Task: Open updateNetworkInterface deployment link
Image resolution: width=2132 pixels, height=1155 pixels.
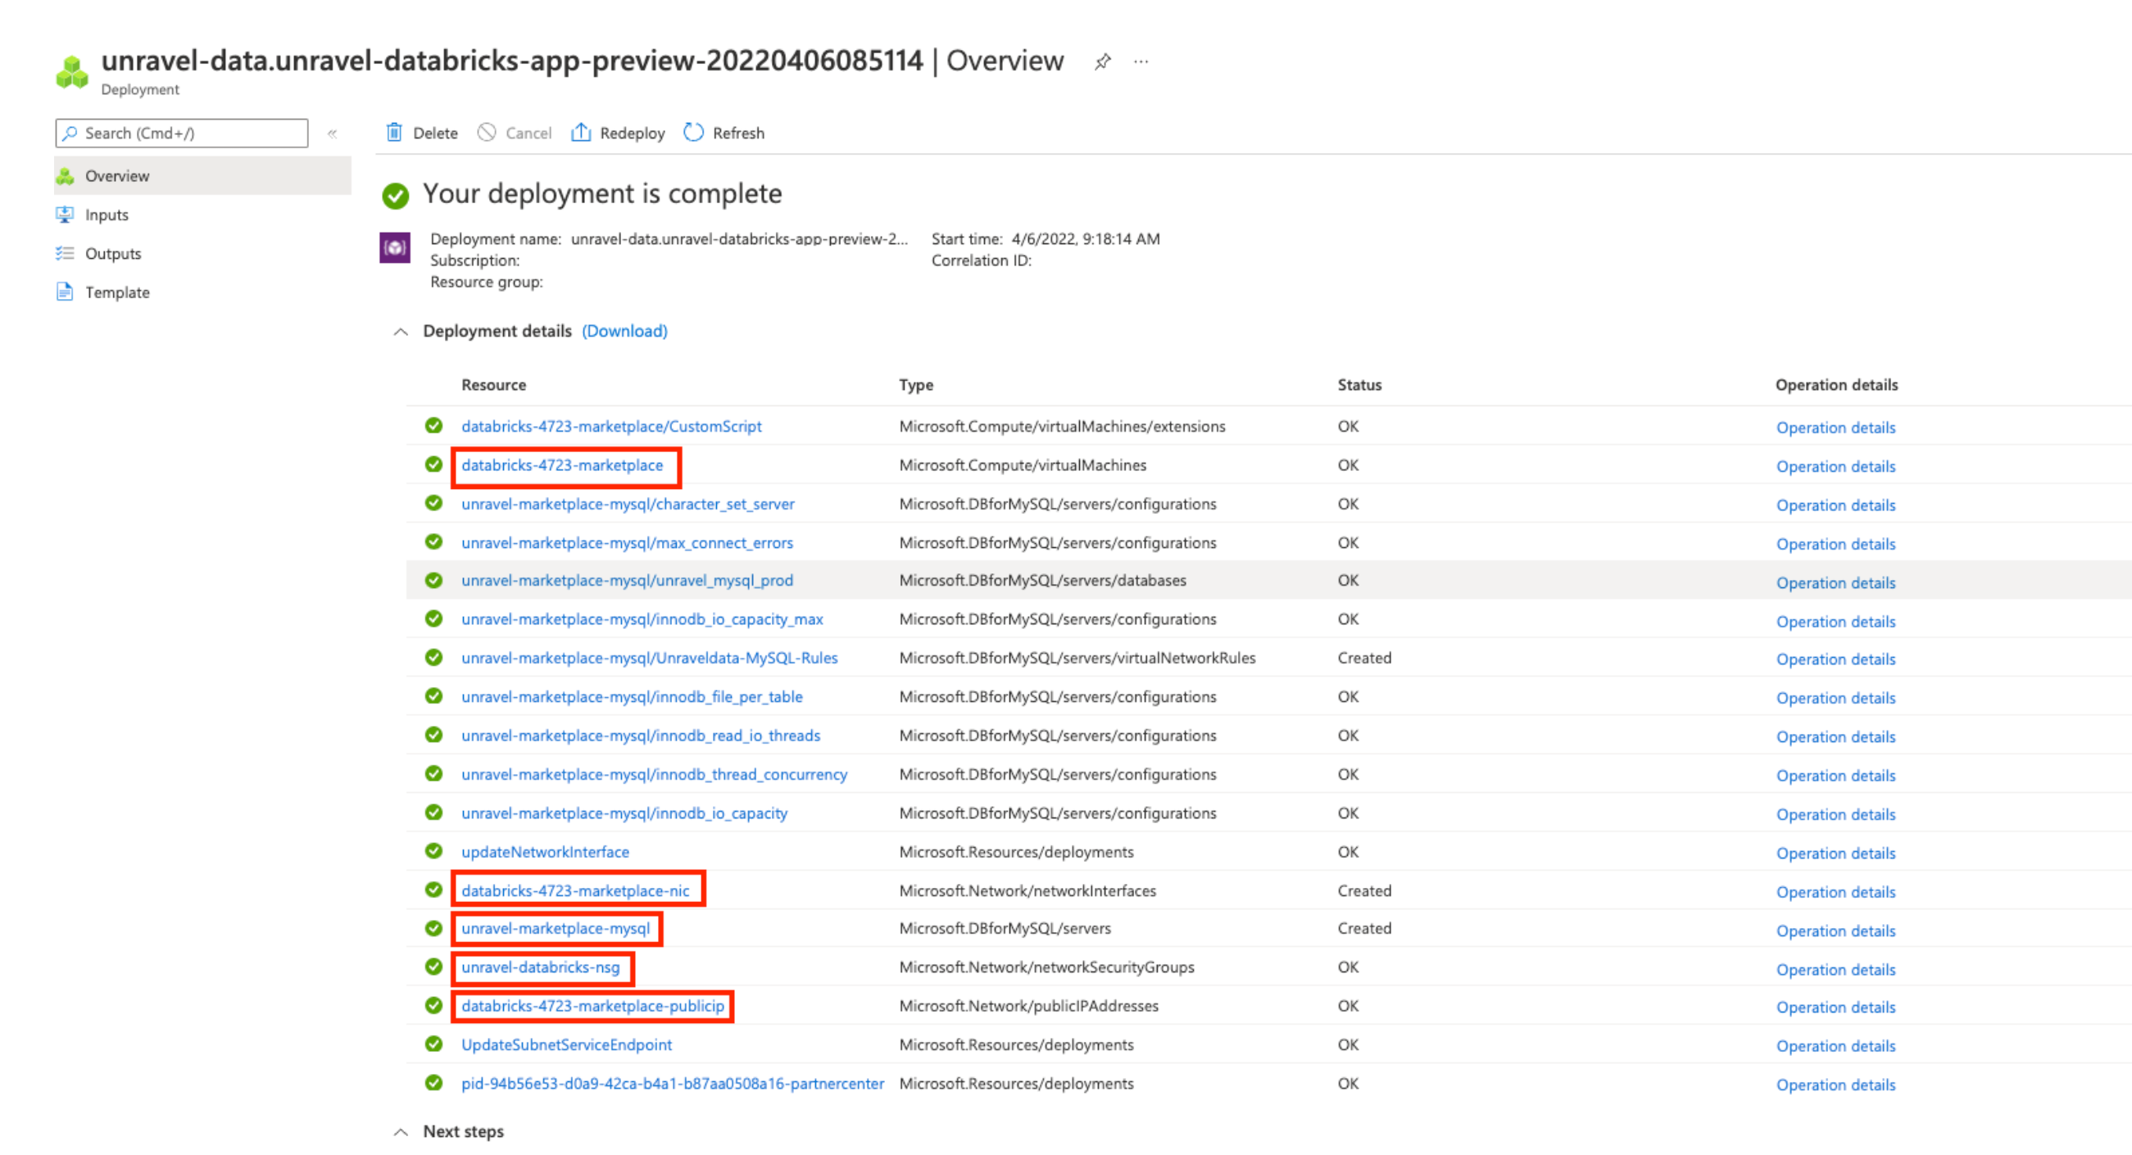Action: [x=545, y=851]
